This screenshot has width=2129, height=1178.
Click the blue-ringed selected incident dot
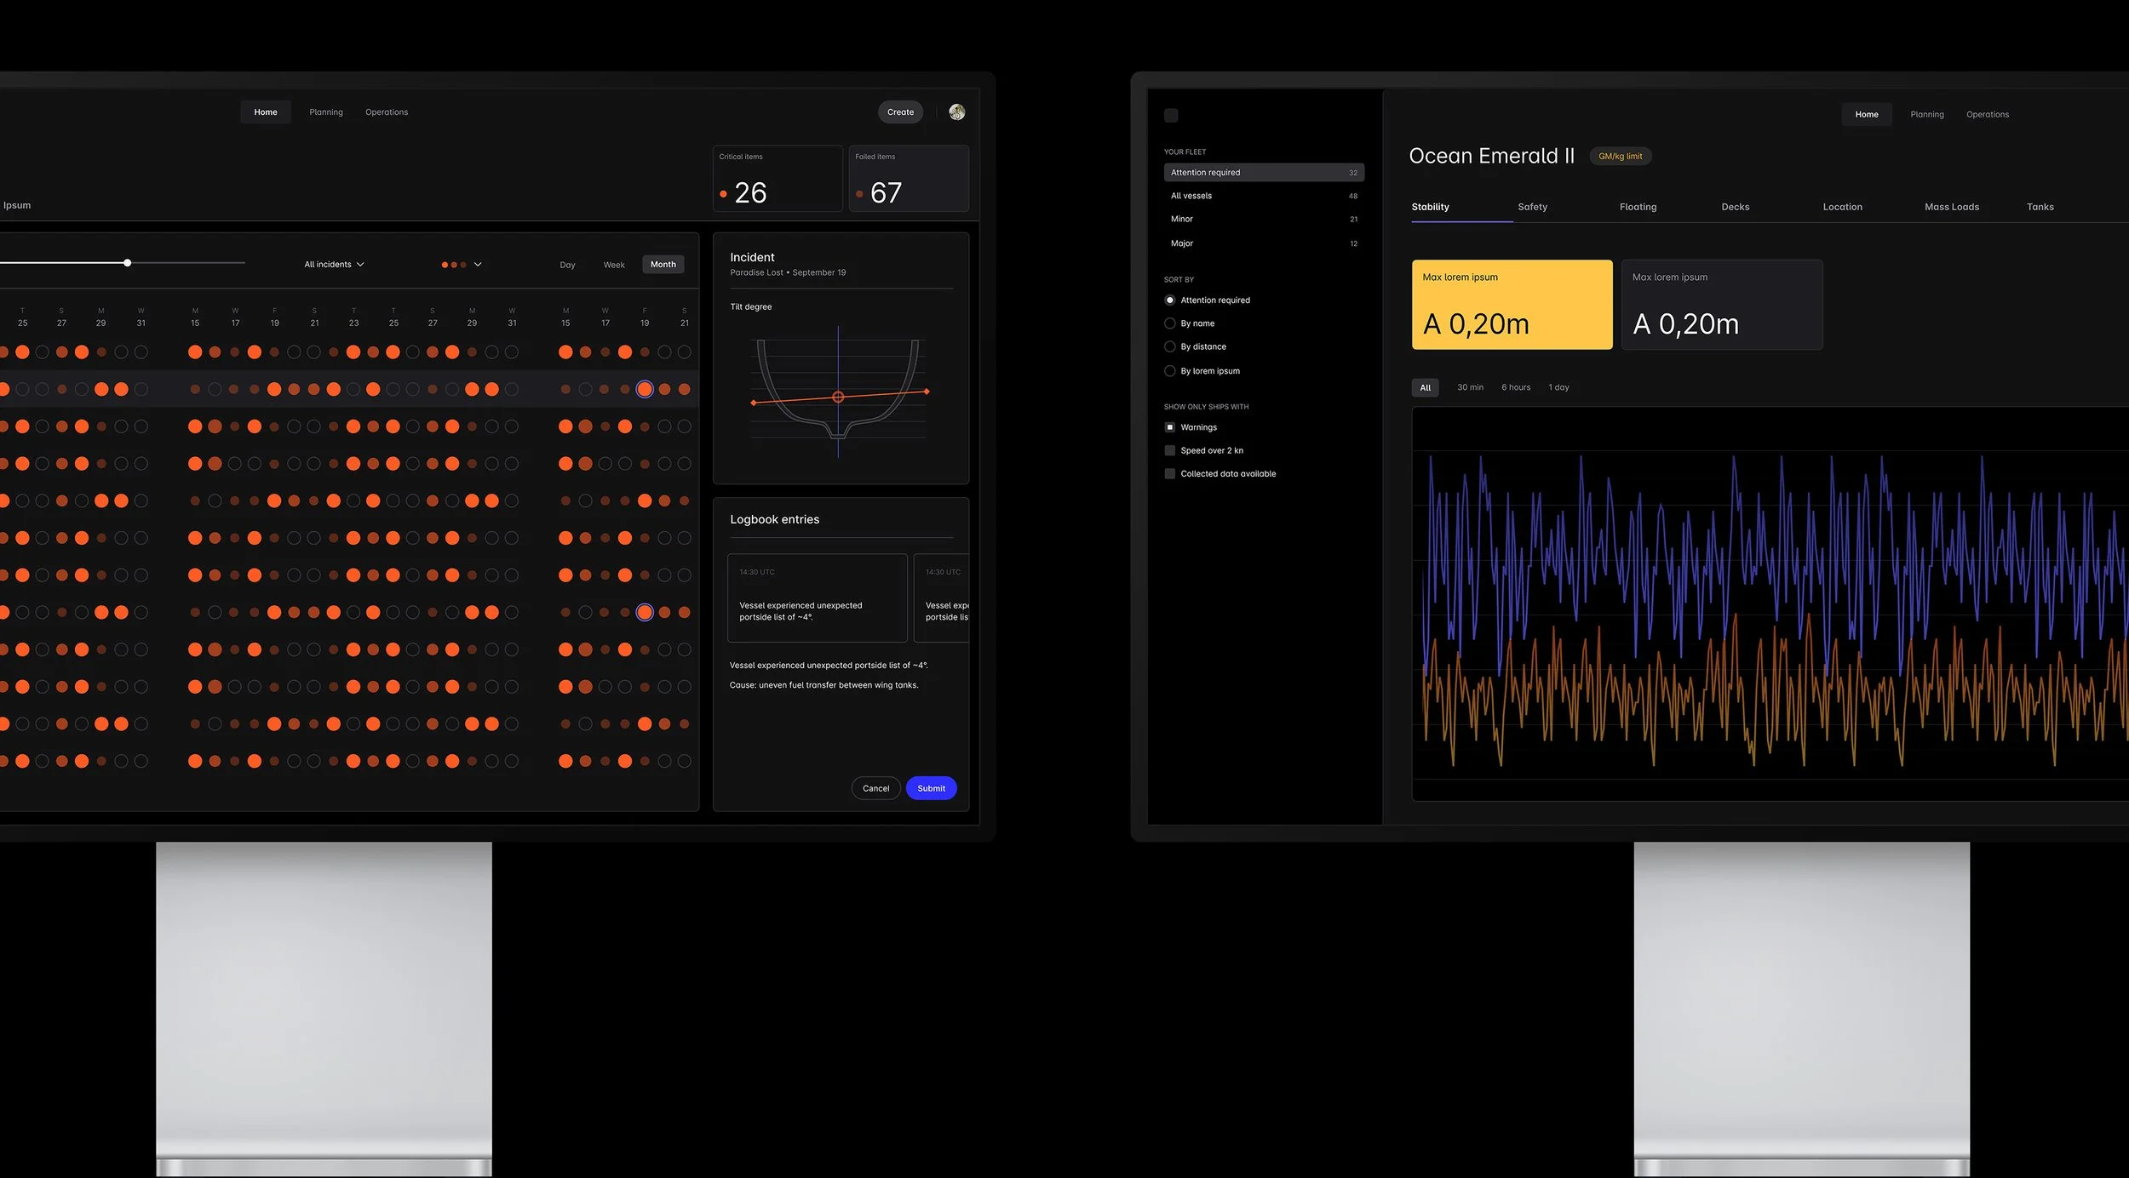point(645,389)
